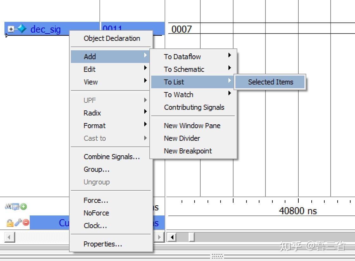The image size is (355, 261).
Task: Open the View submenu
Action: click(110, 82)
